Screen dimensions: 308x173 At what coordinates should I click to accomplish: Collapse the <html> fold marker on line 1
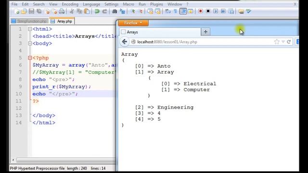click(x=30, y=29)
